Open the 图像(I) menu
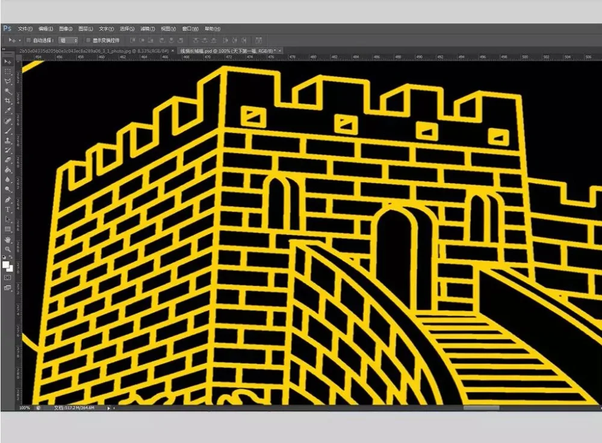 tap(66, 29)
